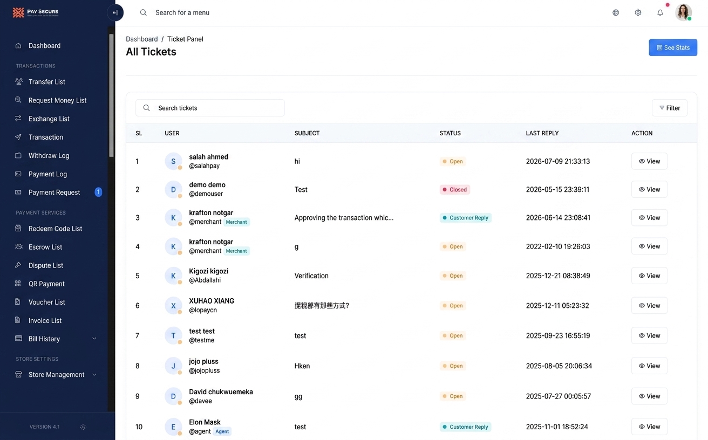Click the Invoice List document icon
The width and height of the screenshot is (708, 440).
18,320
